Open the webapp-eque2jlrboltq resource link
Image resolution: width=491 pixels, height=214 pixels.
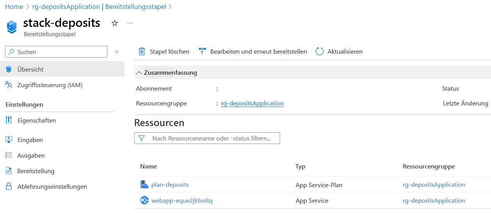pos(182,201)
